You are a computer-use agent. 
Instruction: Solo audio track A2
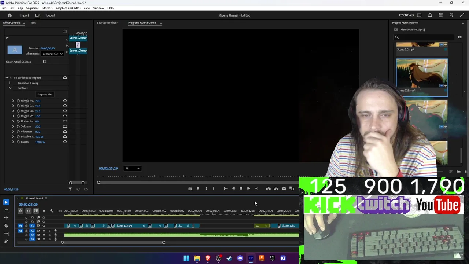[x=49, y=235]
